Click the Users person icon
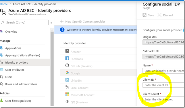 1,77
